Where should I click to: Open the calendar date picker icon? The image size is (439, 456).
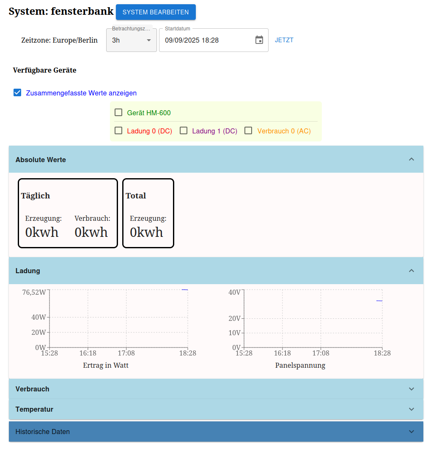point(259,40)
